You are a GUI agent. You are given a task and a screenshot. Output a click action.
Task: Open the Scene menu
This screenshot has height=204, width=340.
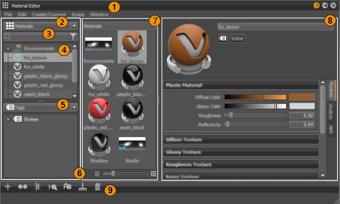click(78, 14)
